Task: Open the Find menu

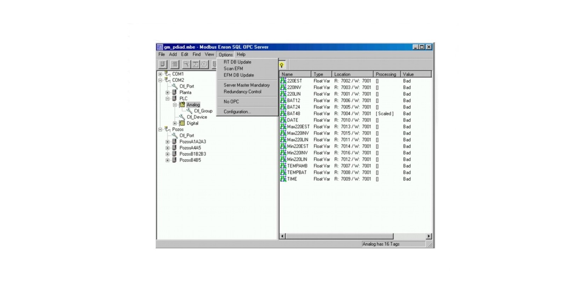Action: [x=196, y=55]
